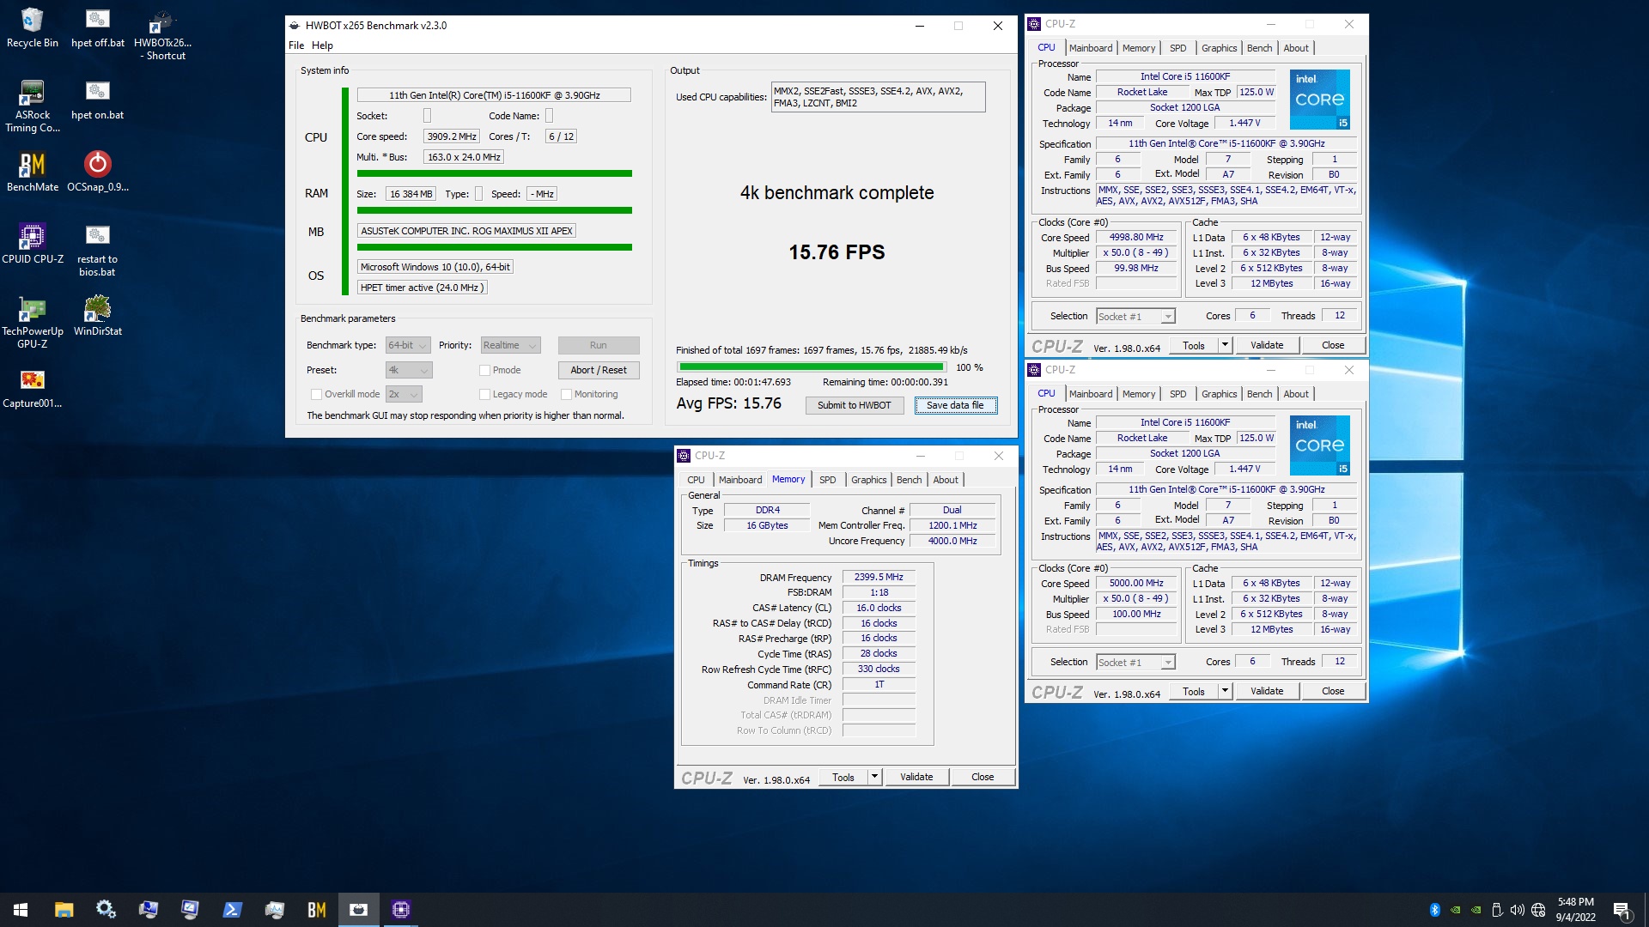Click the green bar under CPU info

click(x=495, y=173)
